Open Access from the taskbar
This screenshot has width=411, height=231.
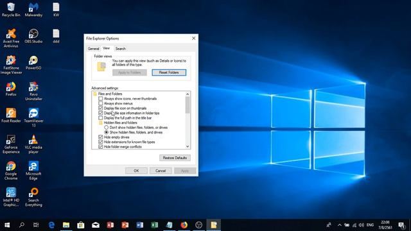110,225
